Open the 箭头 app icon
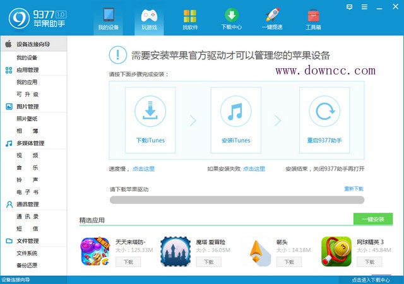This screenshot has height=284, width=404. (259, 253)
